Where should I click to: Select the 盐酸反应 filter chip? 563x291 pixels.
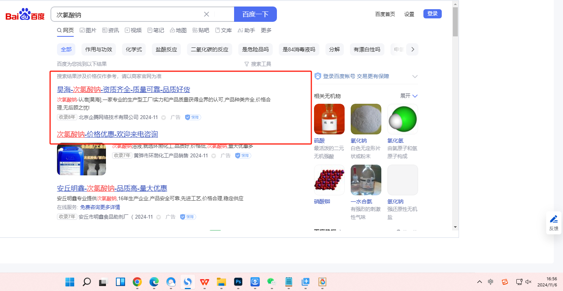coord(166,49)
